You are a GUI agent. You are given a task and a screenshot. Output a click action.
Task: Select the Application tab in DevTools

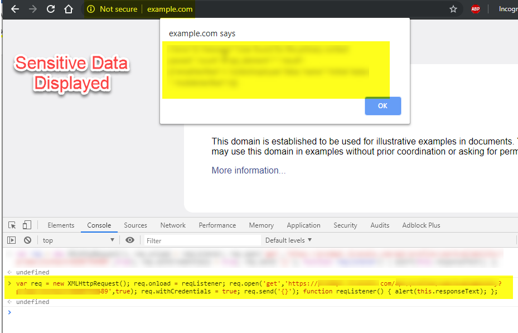[303, 225]
